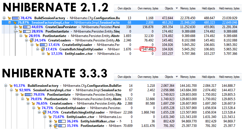Click arrow icon on SessionFactoryImpl..ctor 76,87% row
This screenshot has height=133, width=244.
click(15, 23)
